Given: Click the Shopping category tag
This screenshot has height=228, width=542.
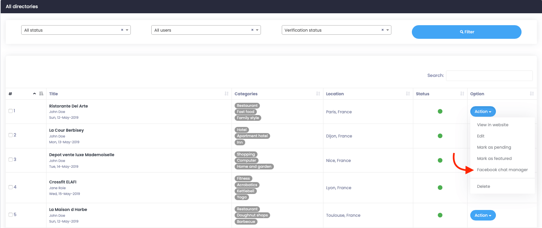Looking at the screenshot, I should pos(246,154).
